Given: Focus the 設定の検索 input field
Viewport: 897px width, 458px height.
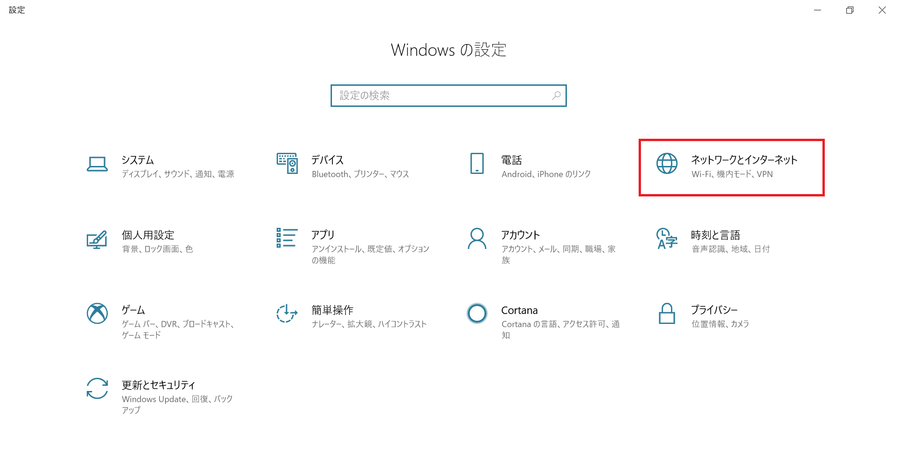Looking at the screenshot, I should 448,96.
